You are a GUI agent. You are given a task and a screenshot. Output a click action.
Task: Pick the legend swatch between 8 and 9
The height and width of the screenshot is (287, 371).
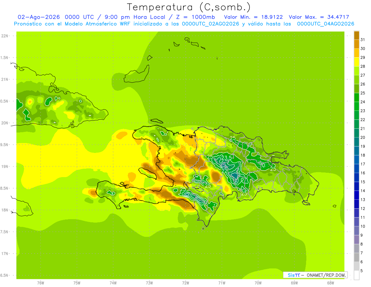pyautogui.click(x=356, y=240)
